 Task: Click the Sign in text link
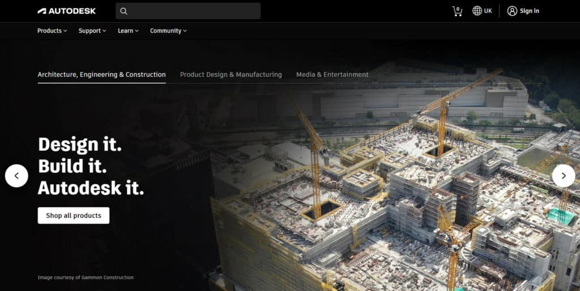530,11
